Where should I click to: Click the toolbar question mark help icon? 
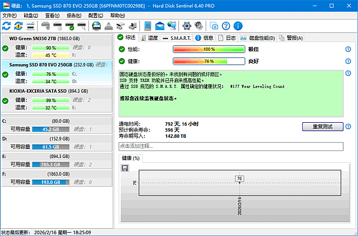coord(226,26)
